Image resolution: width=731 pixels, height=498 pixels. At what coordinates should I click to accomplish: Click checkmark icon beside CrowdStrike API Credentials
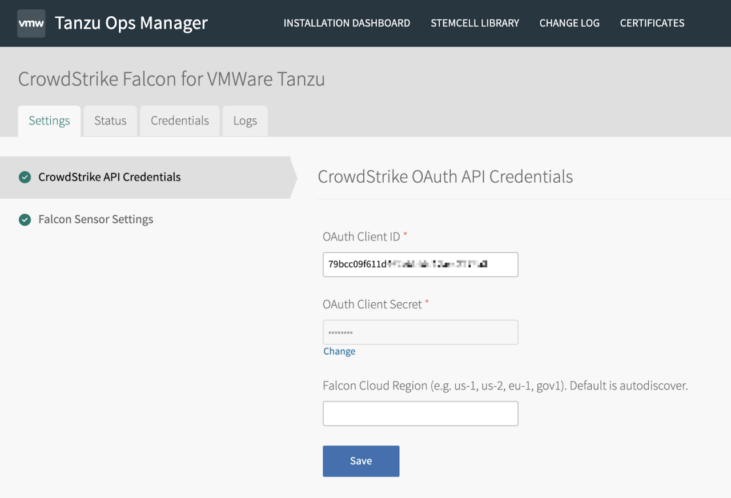click(x=25, y=177)
